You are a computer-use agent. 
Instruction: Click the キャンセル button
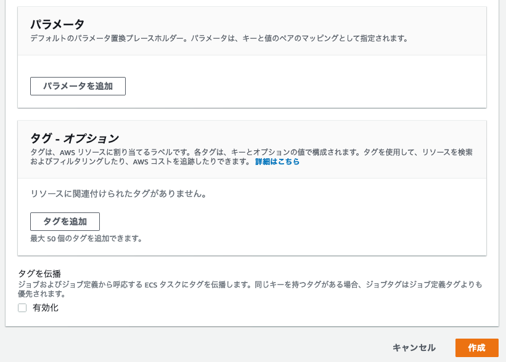tap(414, 348)
